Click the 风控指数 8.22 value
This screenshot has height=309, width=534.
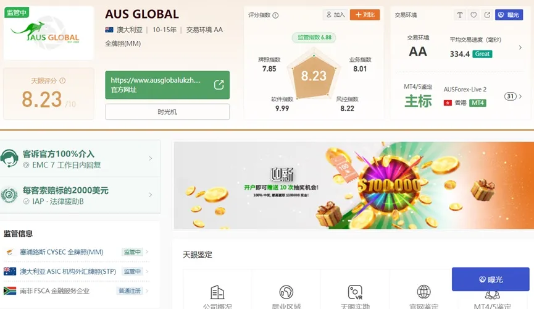347,108
